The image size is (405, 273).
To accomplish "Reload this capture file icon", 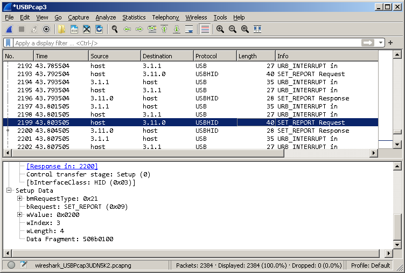I will coord(99,29).
